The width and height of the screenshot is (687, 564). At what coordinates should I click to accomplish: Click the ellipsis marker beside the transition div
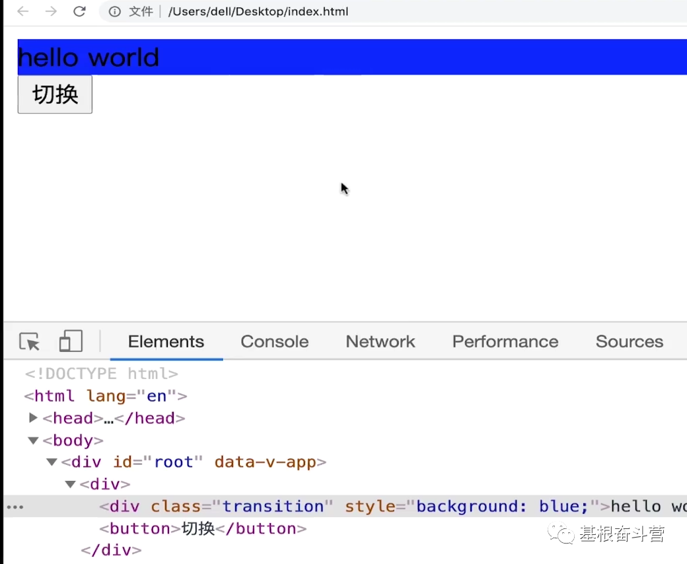15,506
